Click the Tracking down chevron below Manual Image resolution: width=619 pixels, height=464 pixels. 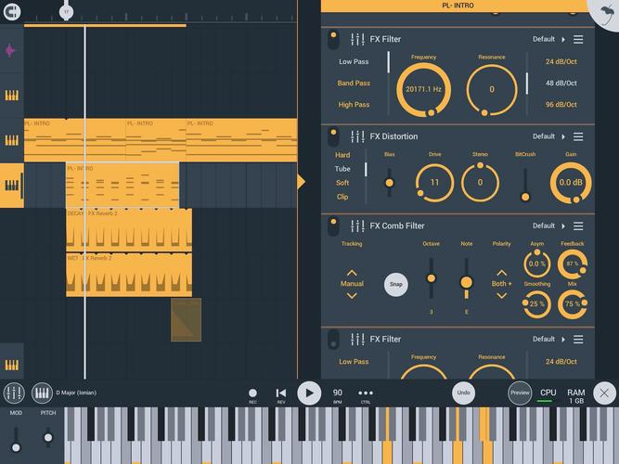(351, 296)
